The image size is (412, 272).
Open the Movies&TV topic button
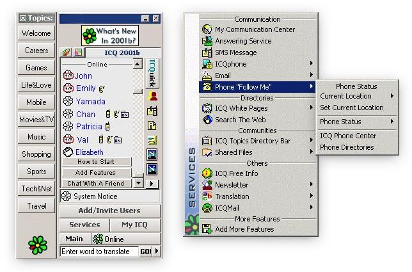[x=36, y=120]
